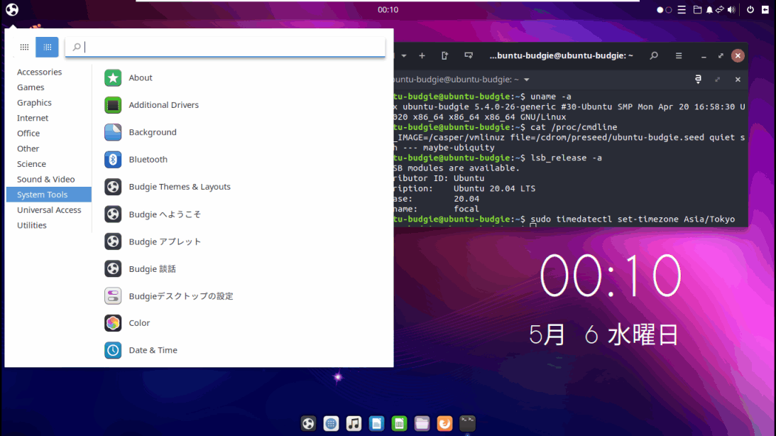
Task: Open the Files manager from the dock
Action: tap(422, 424)
